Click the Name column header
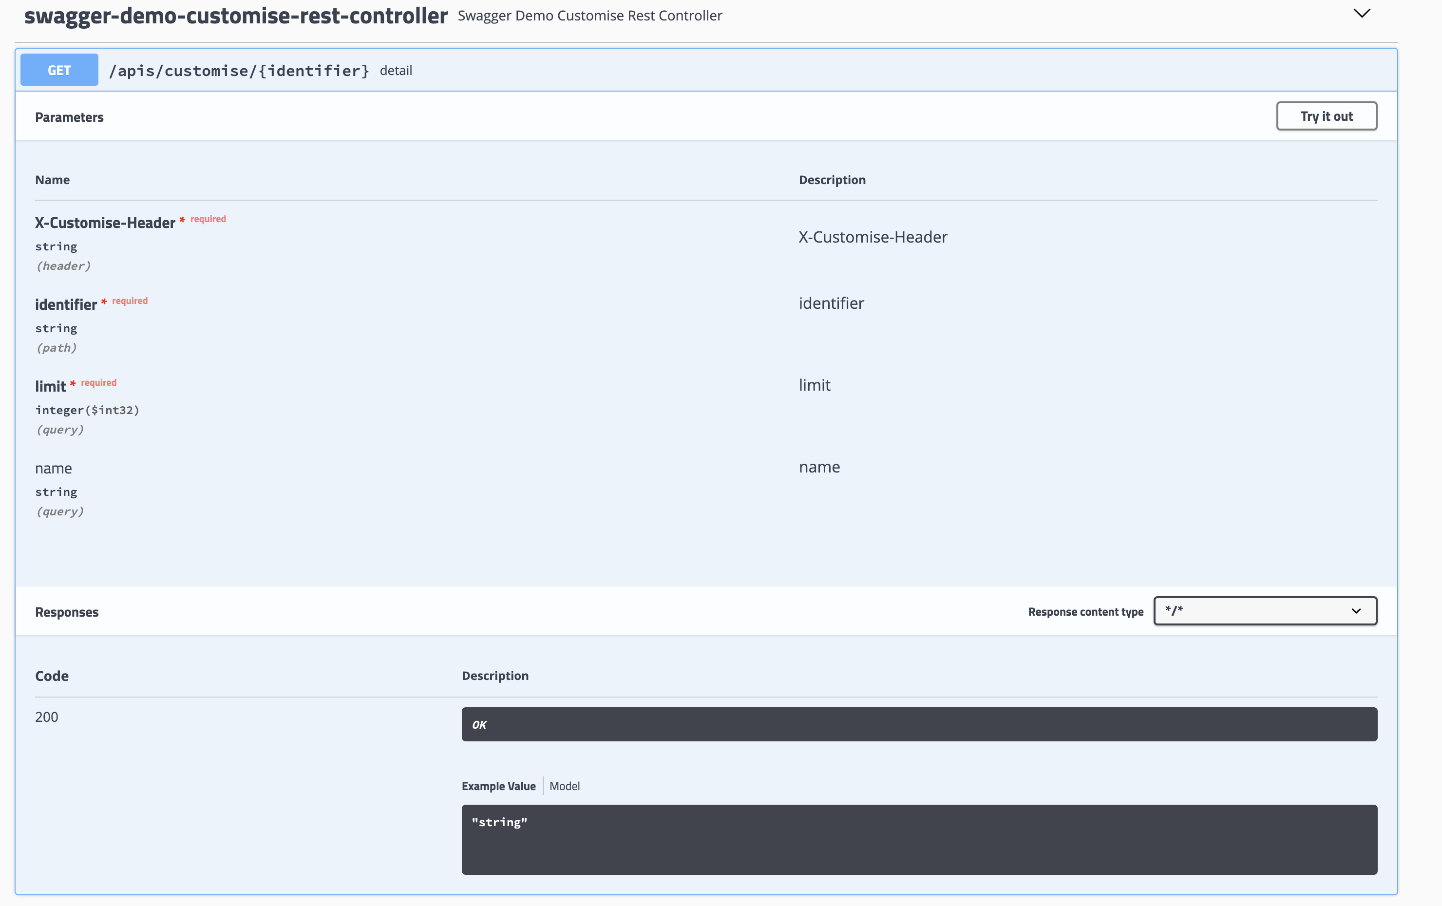The height and width of the screenshot is (906, 1442). click(x=52, y=180)
